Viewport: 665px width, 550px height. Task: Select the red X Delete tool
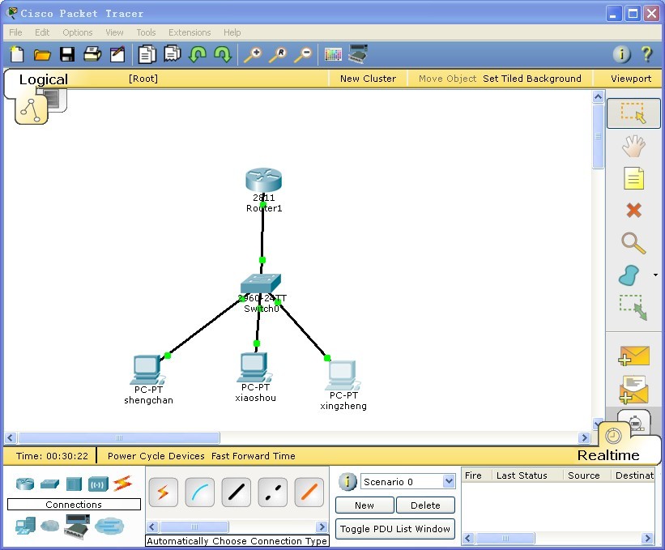point(633,210)
